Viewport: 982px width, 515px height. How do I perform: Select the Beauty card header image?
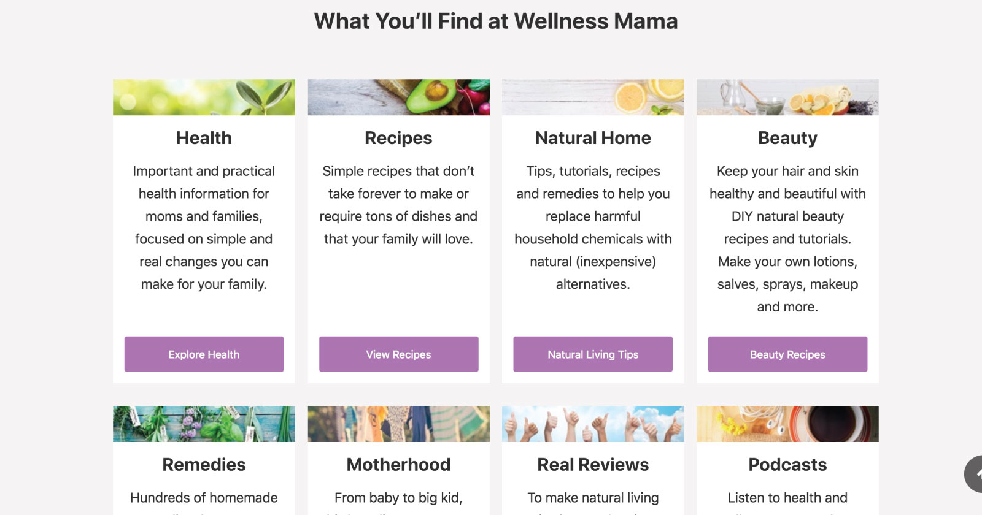787,97
